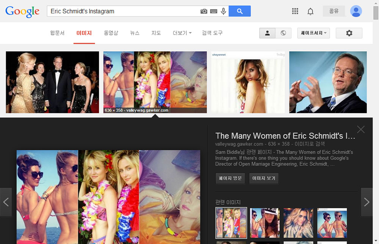Select the 지도 tab

pyautogui.click(x=156, y=33)
